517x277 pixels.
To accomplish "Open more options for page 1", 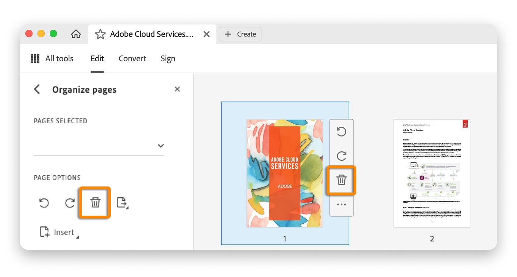I will pyautogui.click(x=341, y=204).
